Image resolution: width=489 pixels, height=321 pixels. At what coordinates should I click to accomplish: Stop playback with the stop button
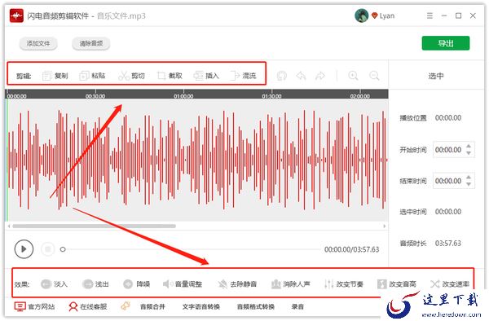click(x=48, y=249)
